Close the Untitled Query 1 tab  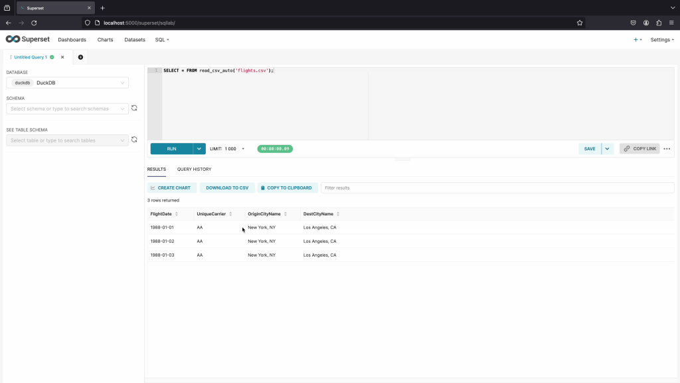pos(62,57)
